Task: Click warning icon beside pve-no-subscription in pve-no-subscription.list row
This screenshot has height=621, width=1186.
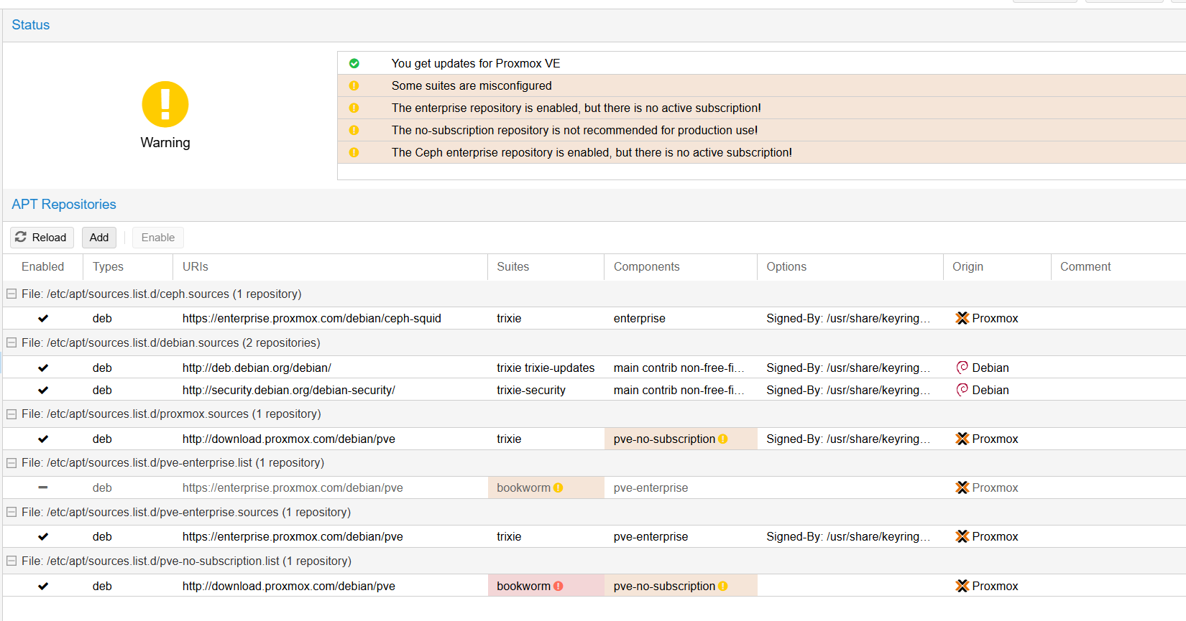Action: point(722,586)
